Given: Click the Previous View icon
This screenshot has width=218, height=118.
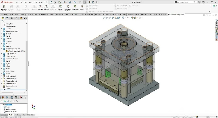Looking at the screenshot, I should 110,18.
